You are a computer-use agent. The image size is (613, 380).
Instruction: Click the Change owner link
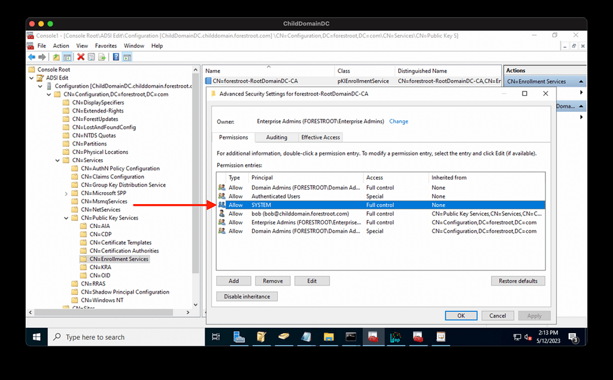[x=398, y=121]
